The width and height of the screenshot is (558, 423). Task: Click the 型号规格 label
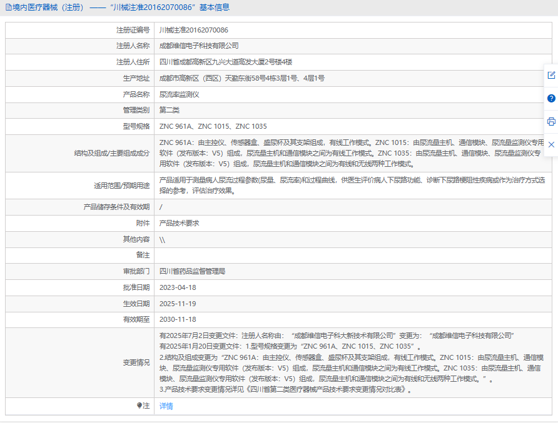point(136,127)
